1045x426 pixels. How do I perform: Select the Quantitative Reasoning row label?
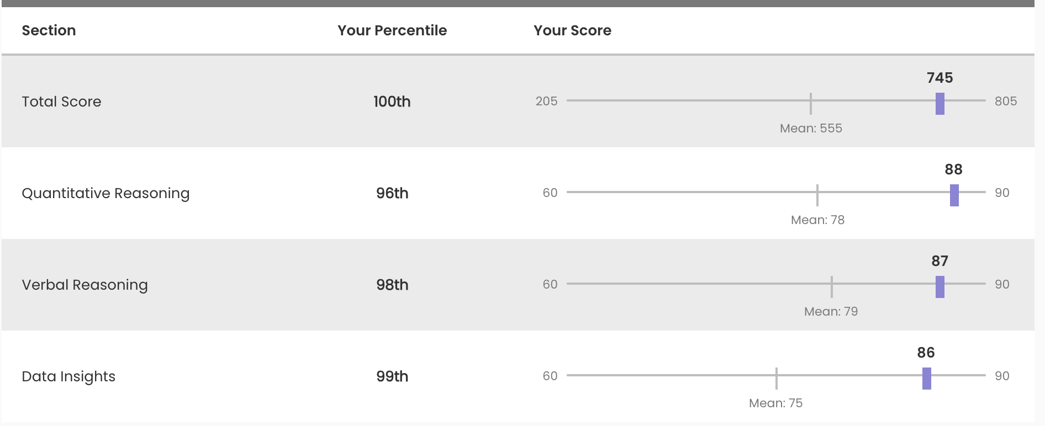[x=105, y=193]
